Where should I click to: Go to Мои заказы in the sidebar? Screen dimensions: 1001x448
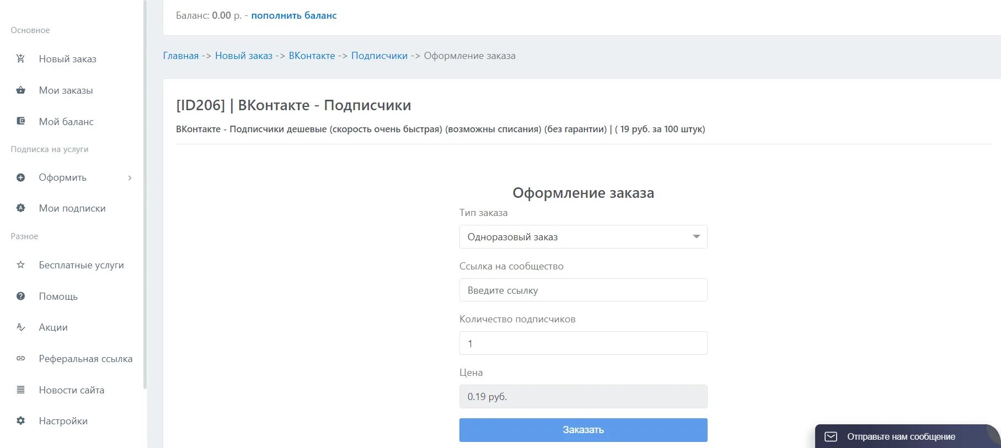[66, 90]
